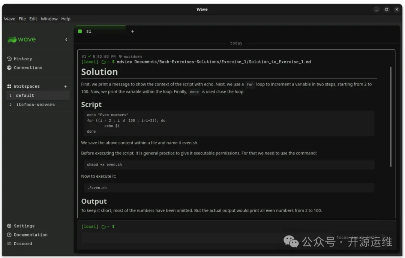Switch to itsfoss-servers workspace
Image resolution: width=405 pixels, height=258 pixels.
coord(35,105)
